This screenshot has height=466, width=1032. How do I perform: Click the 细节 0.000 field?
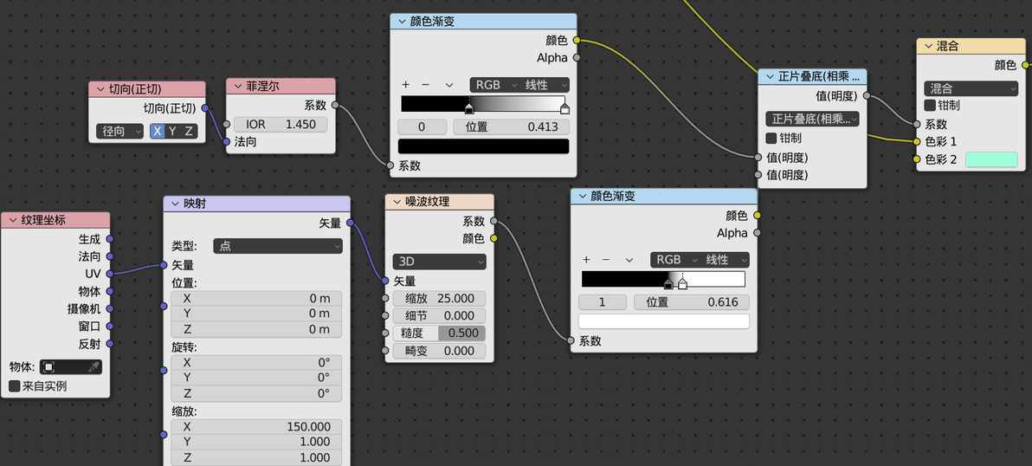(440, 316)
